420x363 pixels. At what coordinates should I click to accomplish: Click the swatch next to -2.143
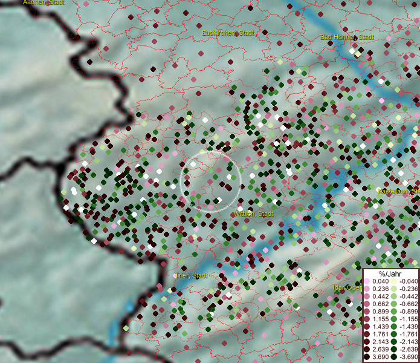394,342
